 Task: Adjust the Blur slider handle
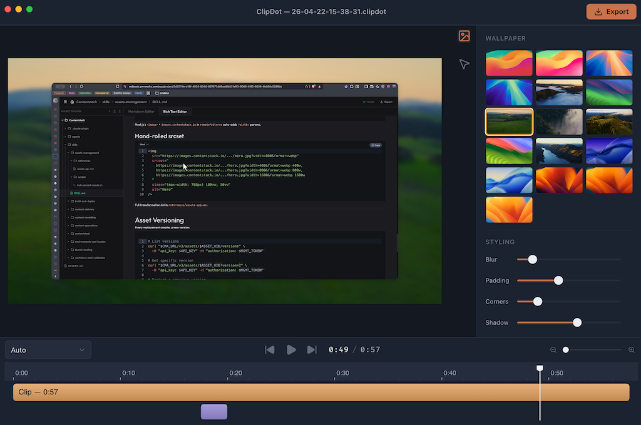coord(532,259)
